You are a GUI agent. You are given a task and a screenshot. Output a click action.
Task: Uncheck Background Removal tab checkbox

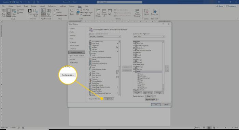pyautogui.click(x=136, y=50)
